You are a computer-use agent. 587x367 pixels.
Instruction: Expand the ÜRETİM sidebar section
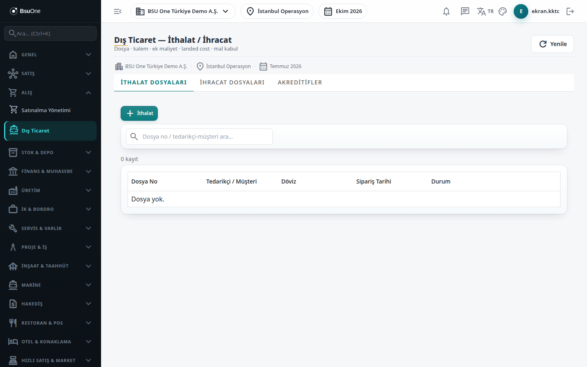tap(51, 190)
